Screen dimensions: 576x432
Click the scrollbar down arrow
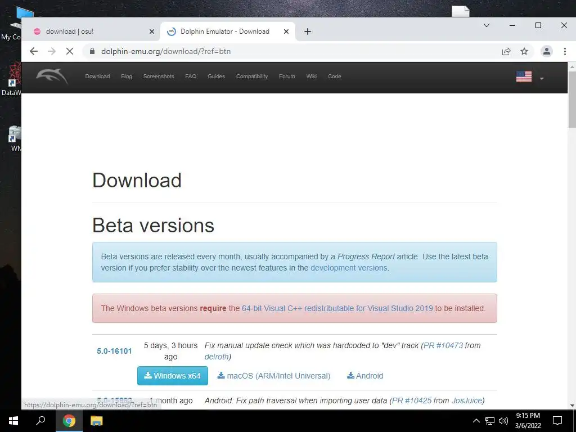point(572,406)
